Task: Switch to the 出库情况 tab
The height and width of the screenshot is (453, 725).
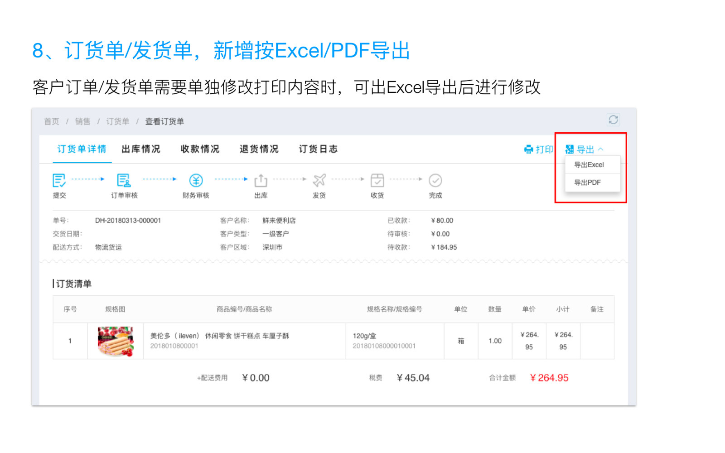Action: click(x=141, y=149)
